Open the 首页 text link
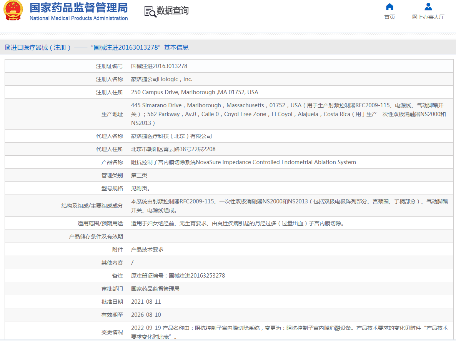 pos(389,17)
